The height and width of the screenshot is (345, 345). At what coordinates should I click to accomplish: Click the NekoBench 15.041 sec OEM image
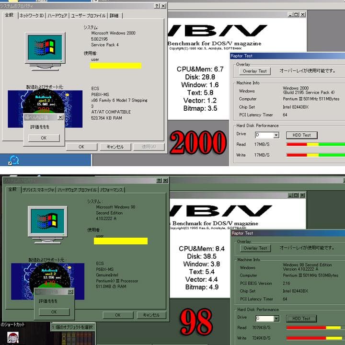pos(45,109)
